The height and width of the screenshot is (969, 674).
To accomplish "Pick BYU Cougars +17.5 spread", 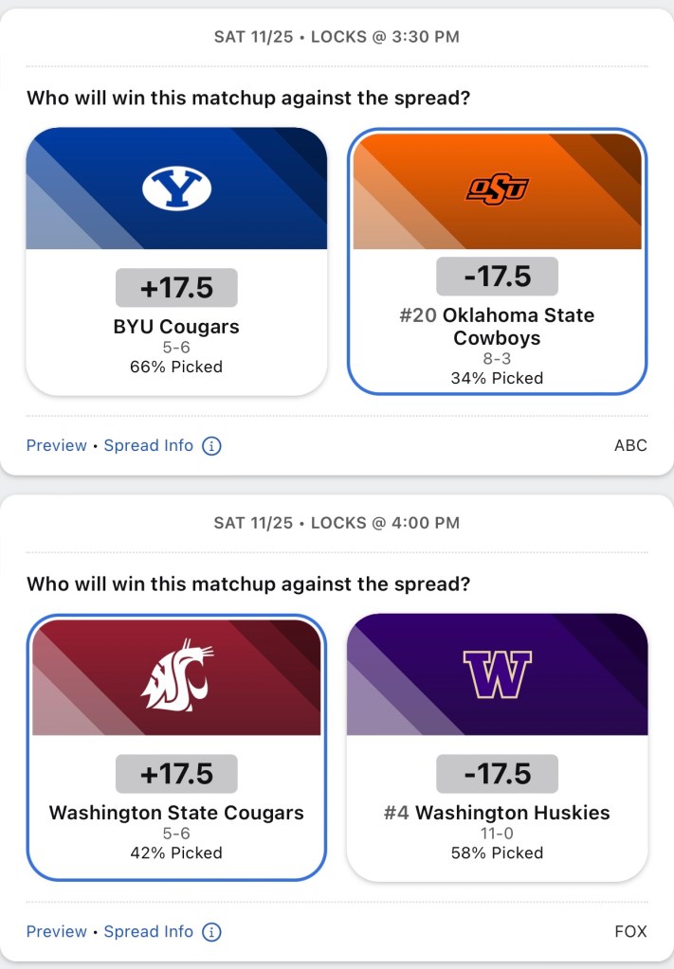I will 176,288.
